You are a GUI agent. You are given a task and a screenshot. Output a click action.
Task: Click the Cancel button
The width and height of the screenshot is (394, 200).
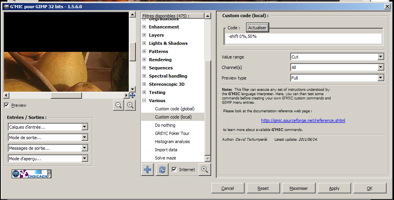click(x=228, y=188)
